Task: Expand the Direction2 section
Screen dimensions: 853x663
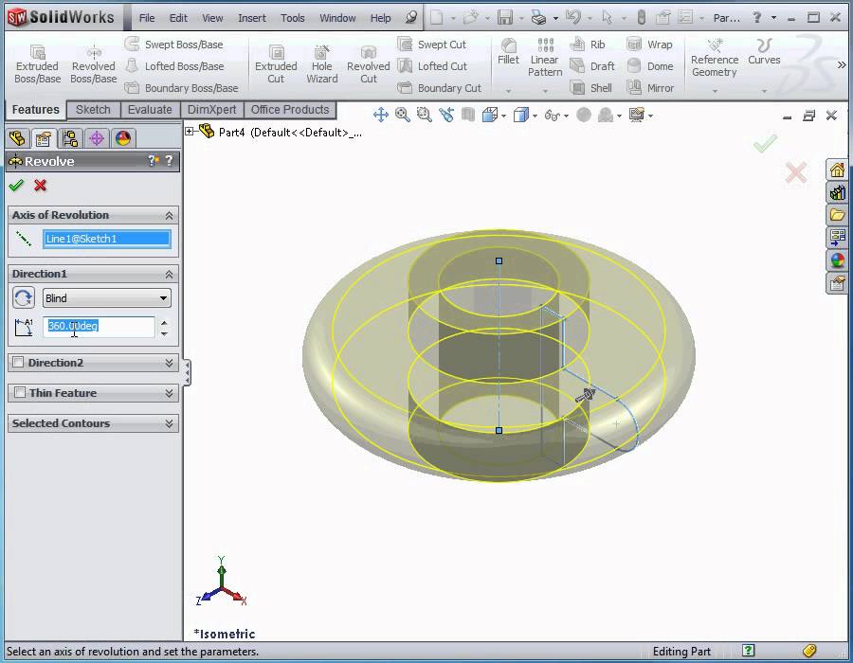Action: pos(170,363)
